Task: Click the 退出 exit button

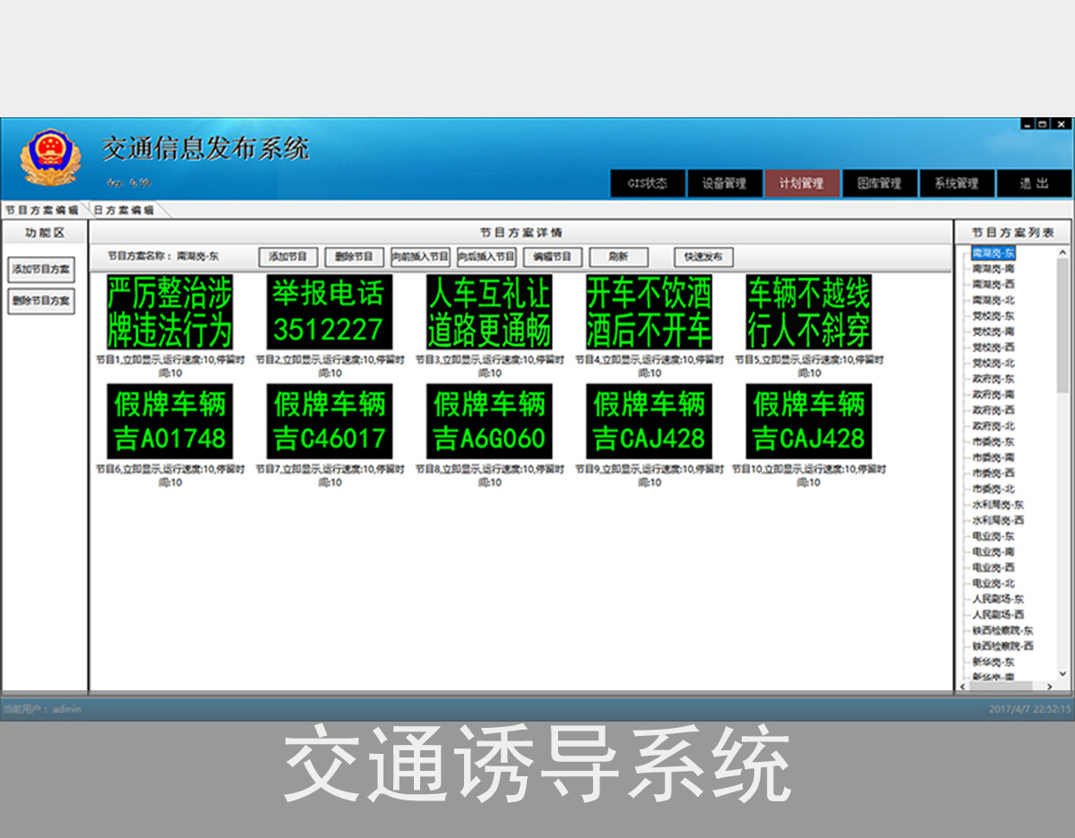Action: coord(1035,184)
